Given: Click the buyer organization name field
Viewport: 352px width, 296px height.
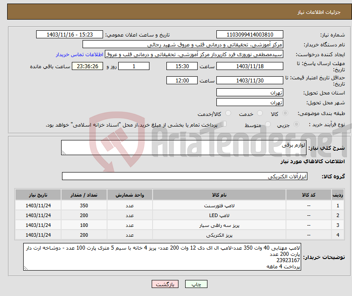Looking at the screenshot, I should [183, 45].
